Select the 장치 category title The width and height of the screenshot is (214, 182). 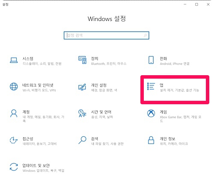coord(95,59)
